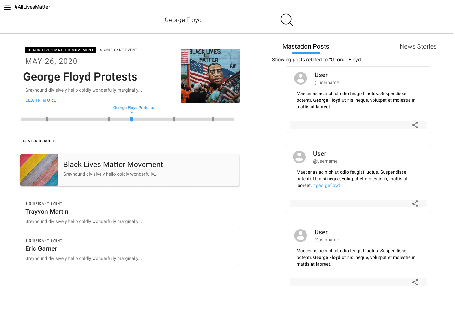Viewport: 455px width, 329px height.
Task: Switch to Mastodon Posts tab
Action: [306, 47]
